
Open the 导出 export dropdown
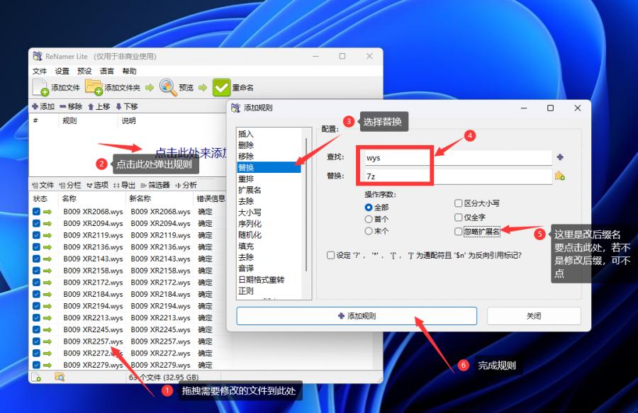click(x=124, y=185)
